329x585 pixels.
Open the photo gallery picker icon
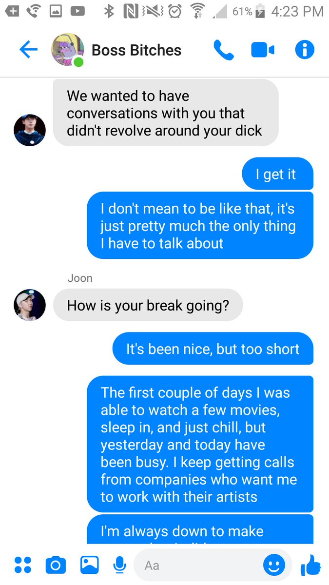[90, 565]
